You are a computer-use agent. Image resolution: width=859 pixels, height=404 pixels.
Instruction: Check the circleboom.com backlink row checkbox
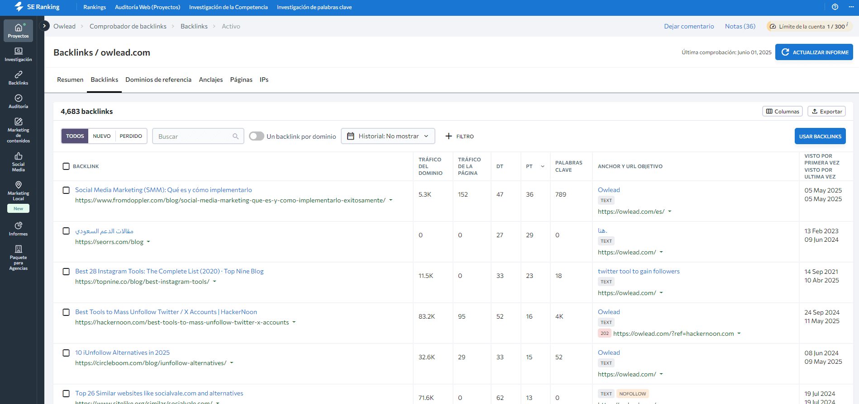[66, 353]
